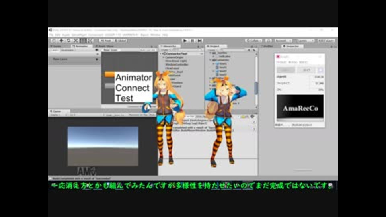
Task: Select the combined Transform tool
Action: [x=90, y=41]
